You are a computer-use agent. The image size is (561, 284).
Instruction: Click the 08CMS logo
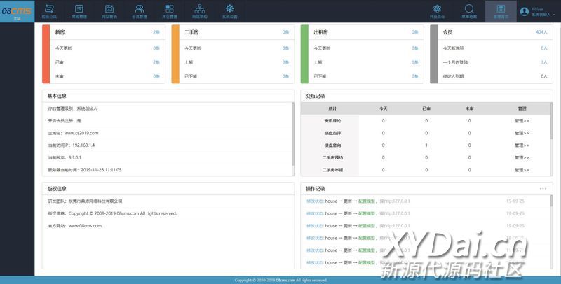pos(17,10)
